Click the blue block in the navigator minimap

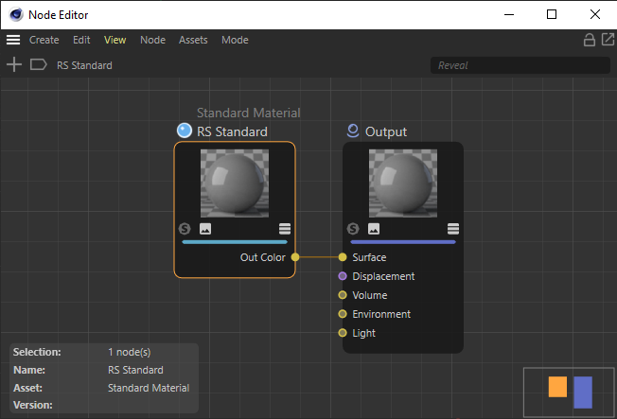click(583, 393)
